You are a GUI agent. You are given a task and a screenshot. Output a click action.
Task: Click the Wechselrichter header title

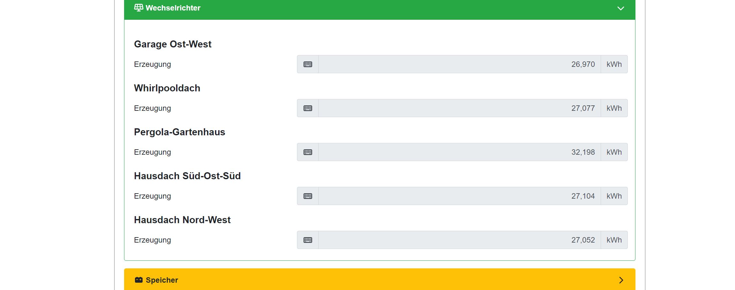tap(173, 8)
